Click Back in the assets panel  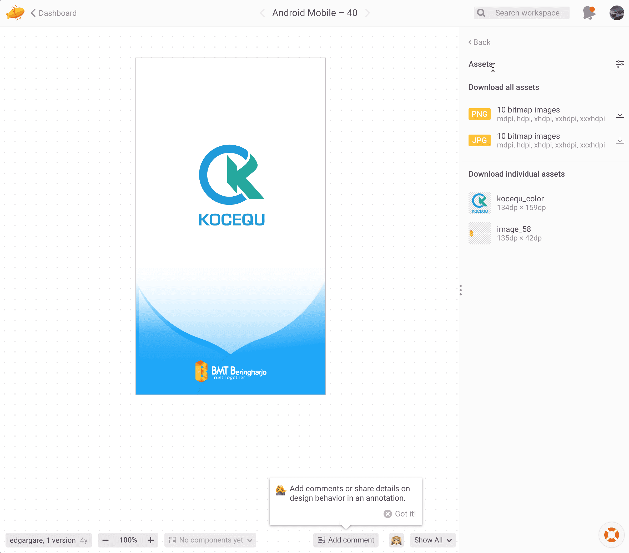click(x=479, y=42)
